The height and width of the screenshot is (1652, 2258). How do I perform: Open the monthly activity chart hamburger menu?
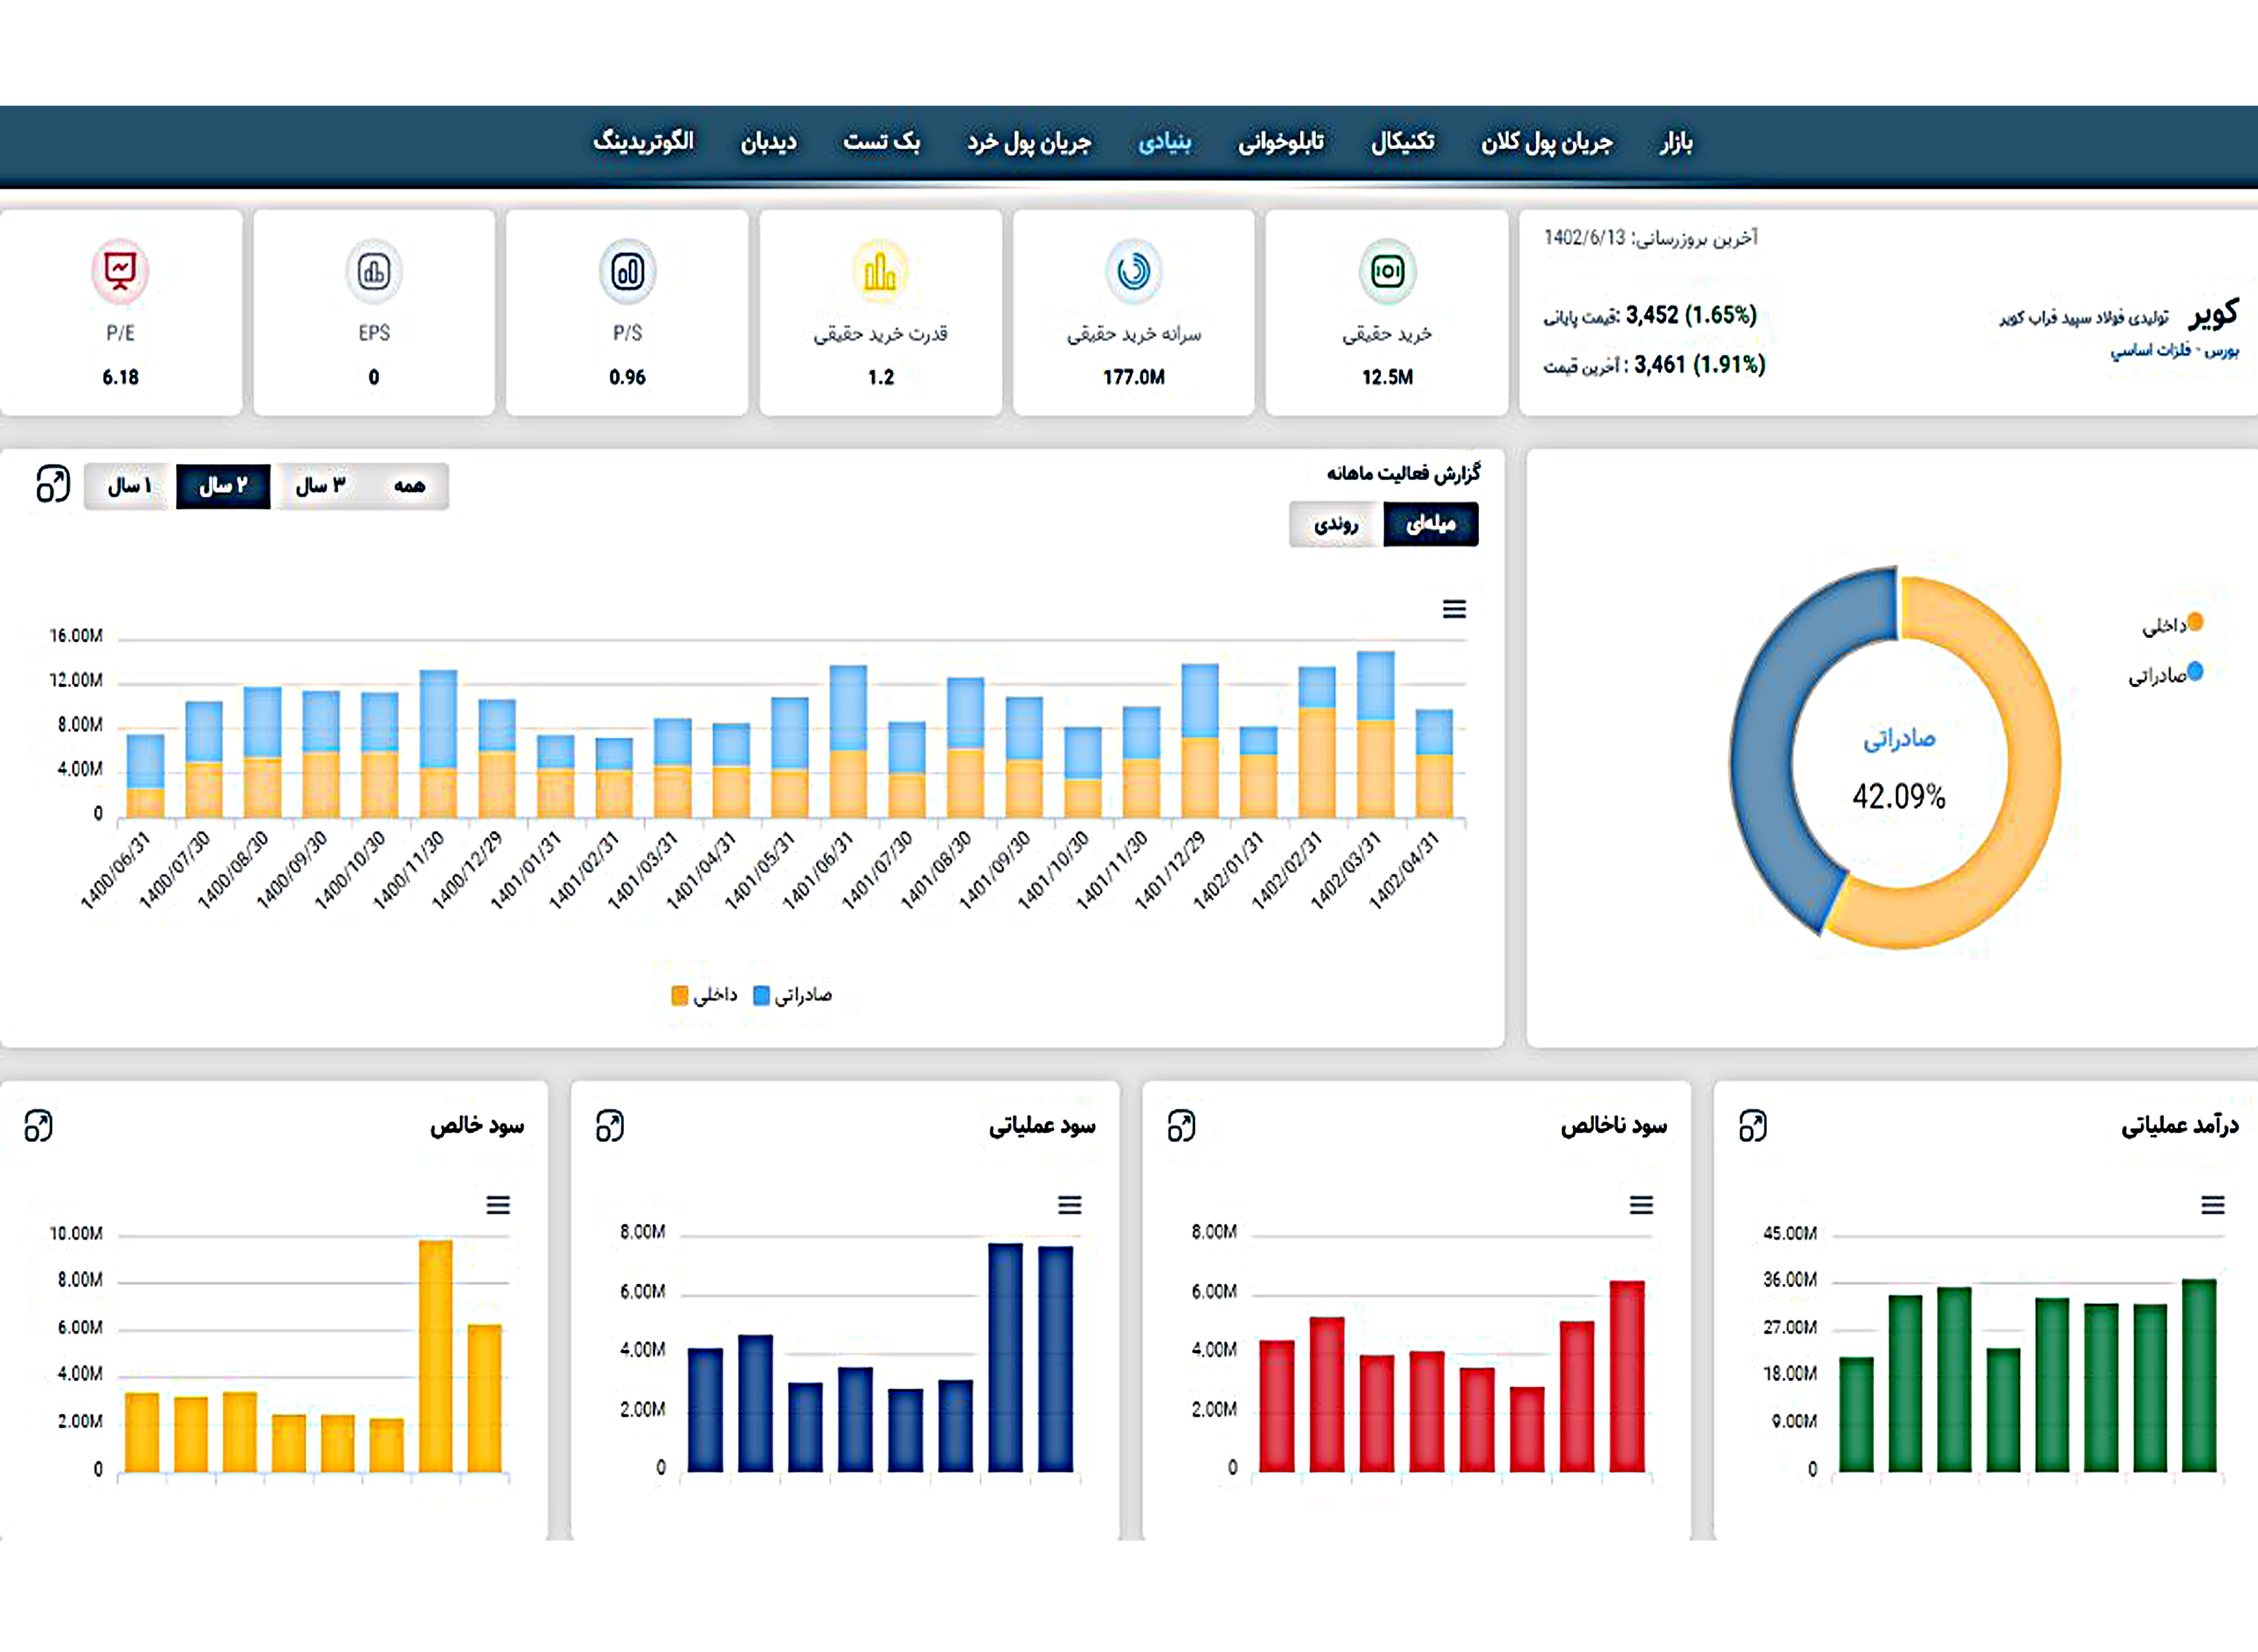1455,609
